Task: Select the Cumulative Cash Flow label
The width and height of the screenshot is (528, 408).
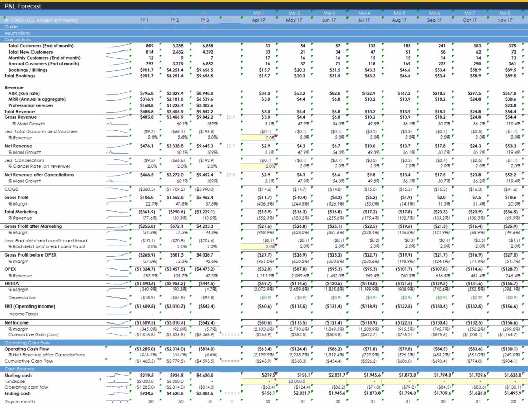Action: [29, 361]
